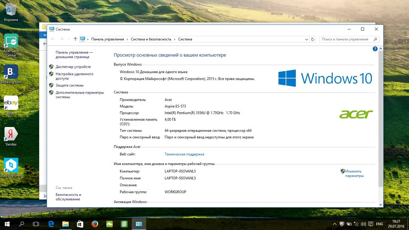Switch input language via ENG indicator
Image resolution: width=409 pixels, height=230 pixels.
click(x=379, y=224)
